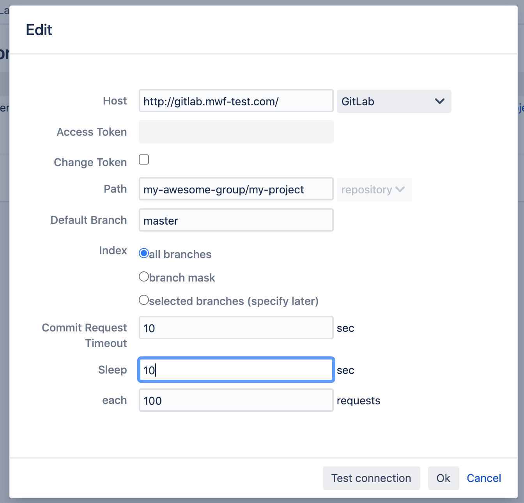
Task: Click the Test connection button
Action: click(x=371, y=478)
